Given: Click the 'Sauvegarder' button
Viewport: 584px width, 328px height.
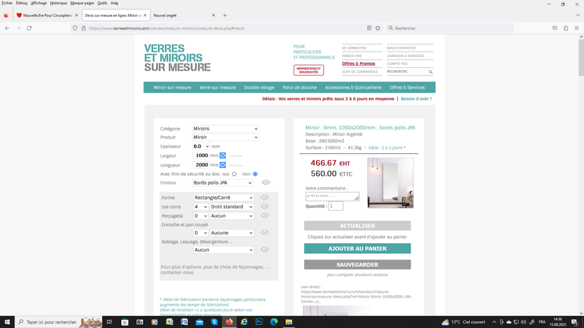Looking at the screenshot, I should tap(357, 265).
